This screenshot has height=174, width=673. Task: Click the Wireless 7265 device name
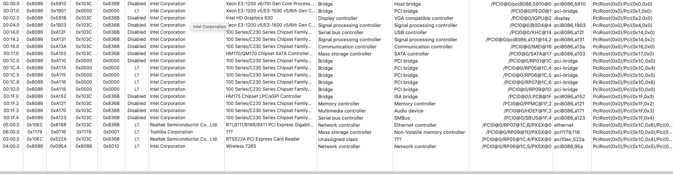(x=241, y=146)
